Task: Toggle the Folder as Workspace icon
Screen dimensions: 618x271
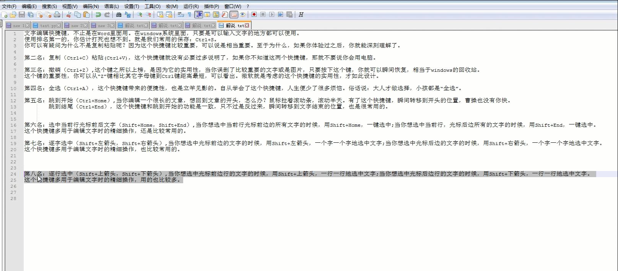Action: point(234,15)
